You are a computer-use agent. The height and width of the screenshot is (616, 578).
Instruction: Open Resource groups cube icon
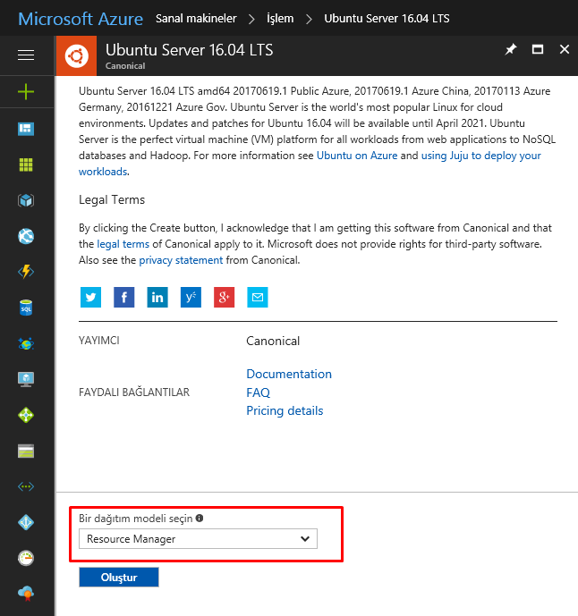coord(26,200)
